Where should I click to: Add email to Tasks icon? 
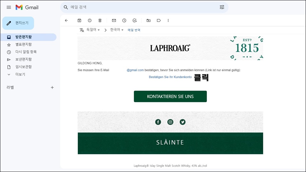tap(135, 20)
